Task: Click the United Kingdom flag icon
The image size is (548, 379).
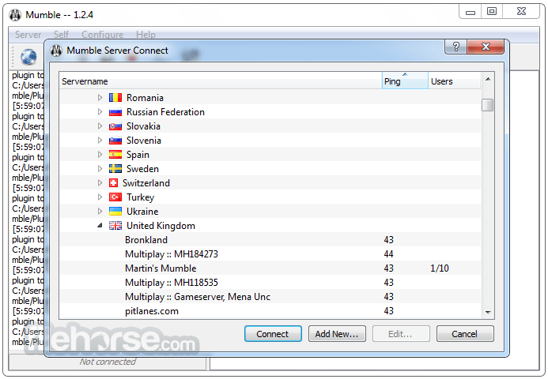Action: [115, 226]
